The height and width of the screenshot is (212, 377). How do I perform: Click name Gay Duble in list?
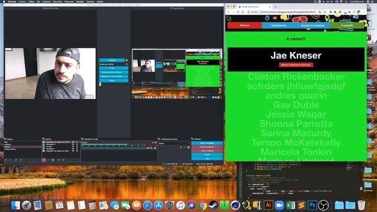(296, 105)
